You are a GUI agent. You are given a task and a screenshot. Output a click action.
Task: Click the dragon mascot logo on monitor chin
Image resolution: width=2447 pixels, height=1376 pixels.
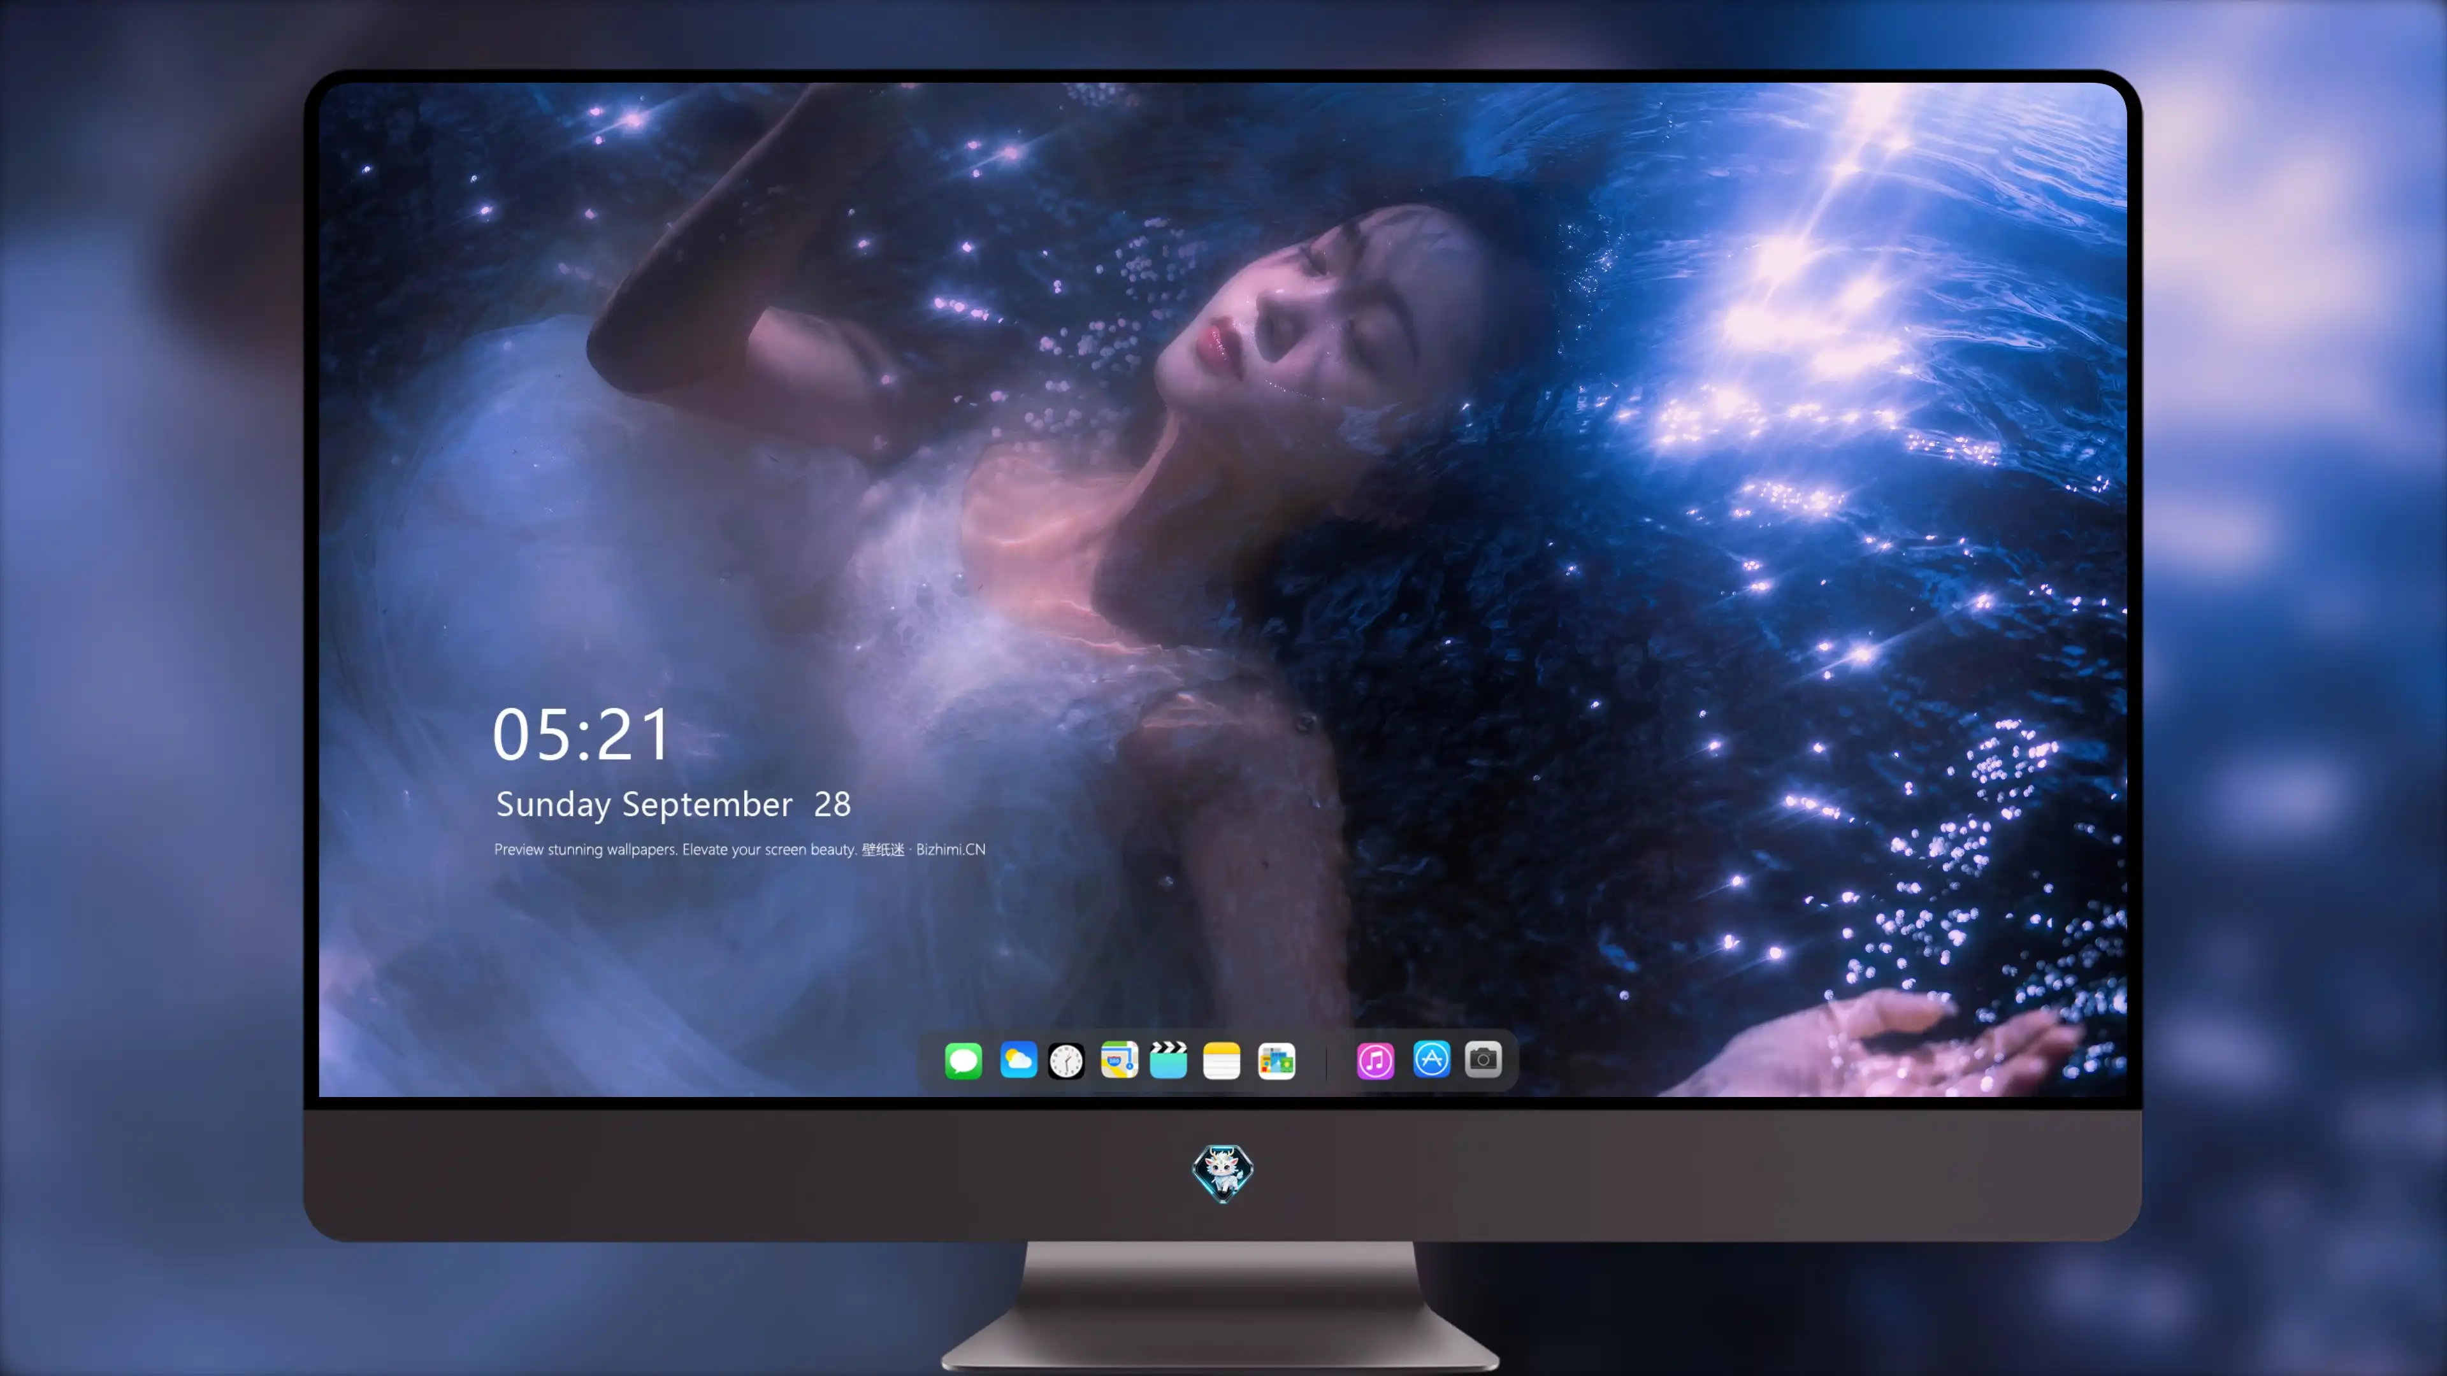[1223, 1173]
